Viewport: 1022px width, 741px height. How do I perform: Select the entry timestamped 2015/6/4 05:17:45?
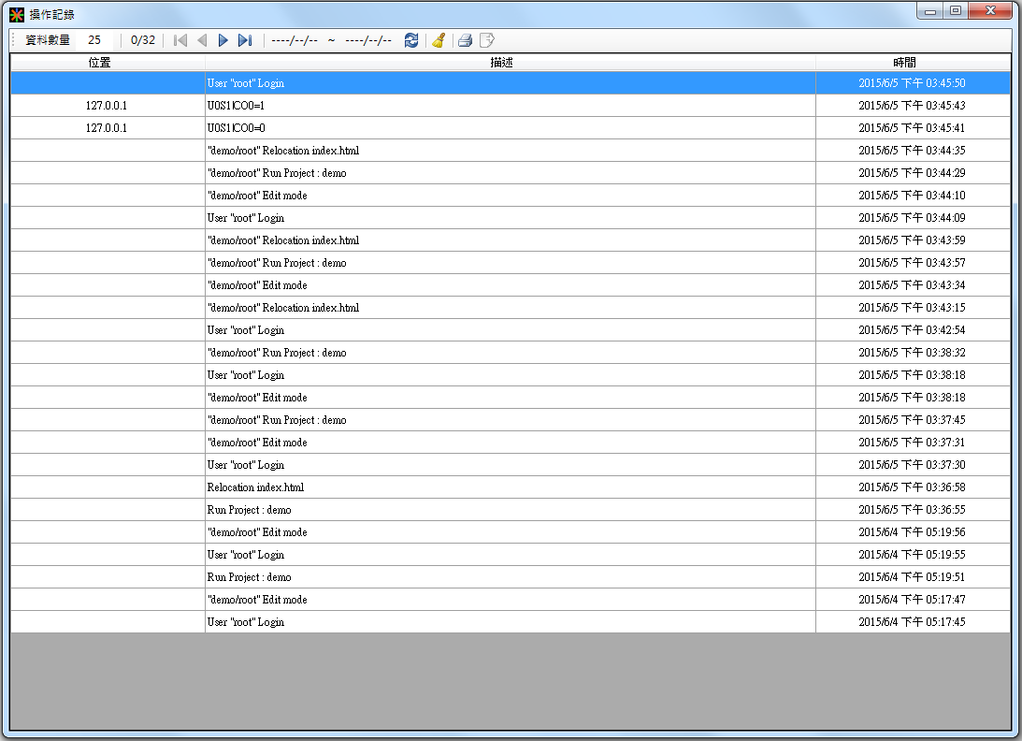click(510, 622)
